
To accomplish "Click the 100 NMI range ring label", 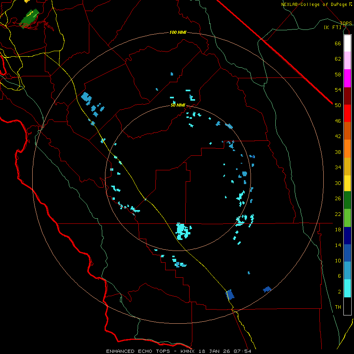I will tap(178, 33).
